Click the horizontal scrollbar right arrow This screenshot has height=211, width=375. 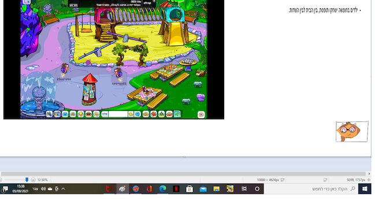(369, 173)
